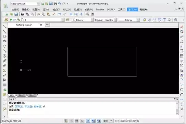The height and width of the screenshot is (124, 186).
Task: Click the Pattern array tool icon
Action: coord(182,56)
